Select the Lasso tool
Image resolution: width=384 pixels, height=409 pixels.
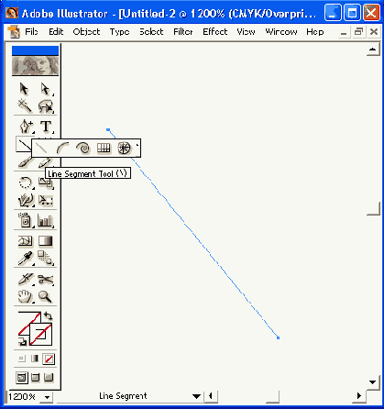[46, 106]
